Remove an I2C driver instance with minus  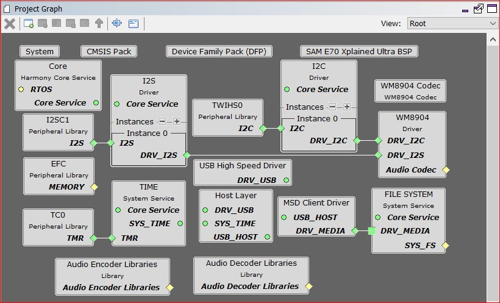coord(332,107)
